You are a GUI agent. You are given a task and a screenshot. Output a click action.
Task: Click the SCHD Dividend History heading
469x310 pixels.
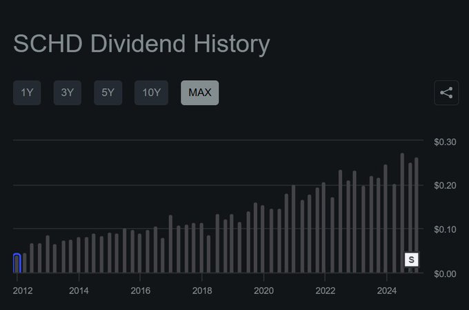coord(141,44)
